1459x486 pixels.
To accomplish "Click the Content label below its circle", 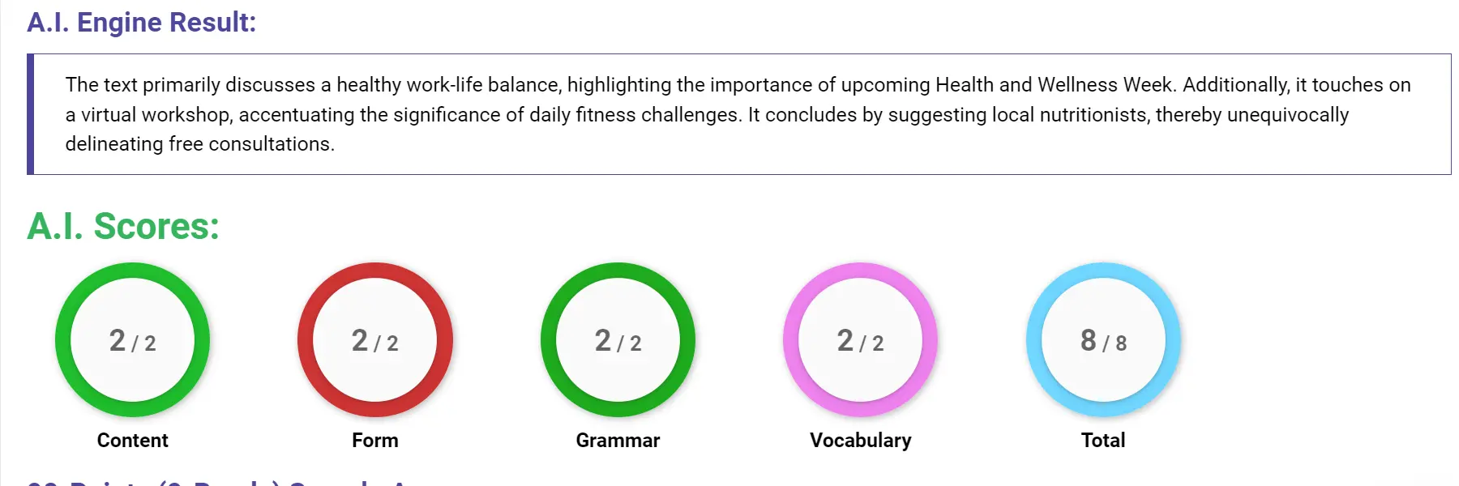I will tap(132, 440).
